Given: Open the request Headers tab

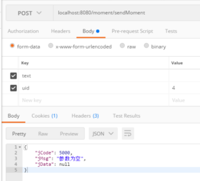Looking at the screenshot, I should point(60,31).
